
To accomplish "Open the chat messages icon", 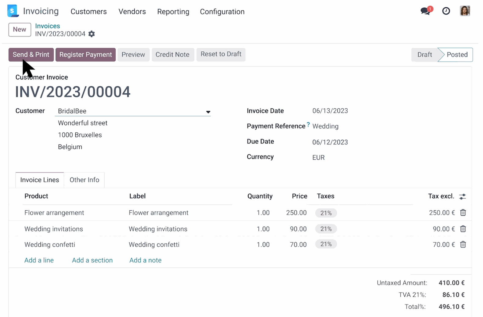I will point(426,11).
